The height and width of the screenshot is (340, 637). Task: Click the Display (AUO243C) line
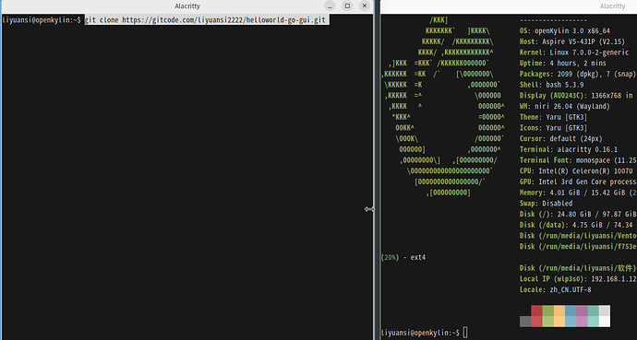point(576,96)
